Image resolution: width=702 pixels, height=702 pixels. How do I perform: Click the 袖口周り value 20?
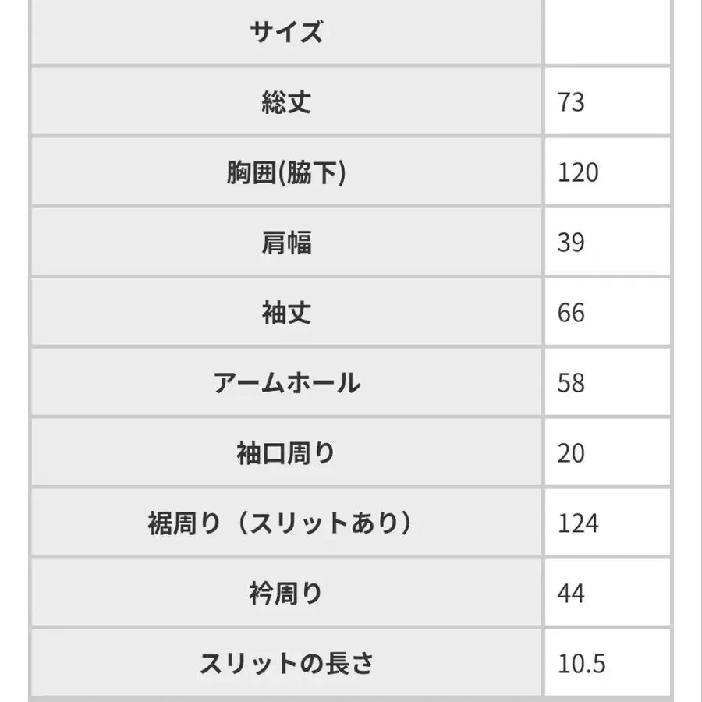[x=572, y=453]
